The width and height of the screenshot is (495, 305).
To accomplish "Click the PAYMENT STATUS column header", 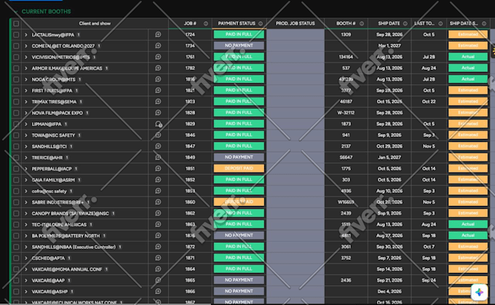I will click(237, 23).
